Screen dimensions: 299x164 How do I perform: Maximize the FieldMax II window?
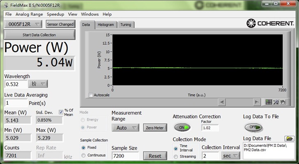(276, 3)
